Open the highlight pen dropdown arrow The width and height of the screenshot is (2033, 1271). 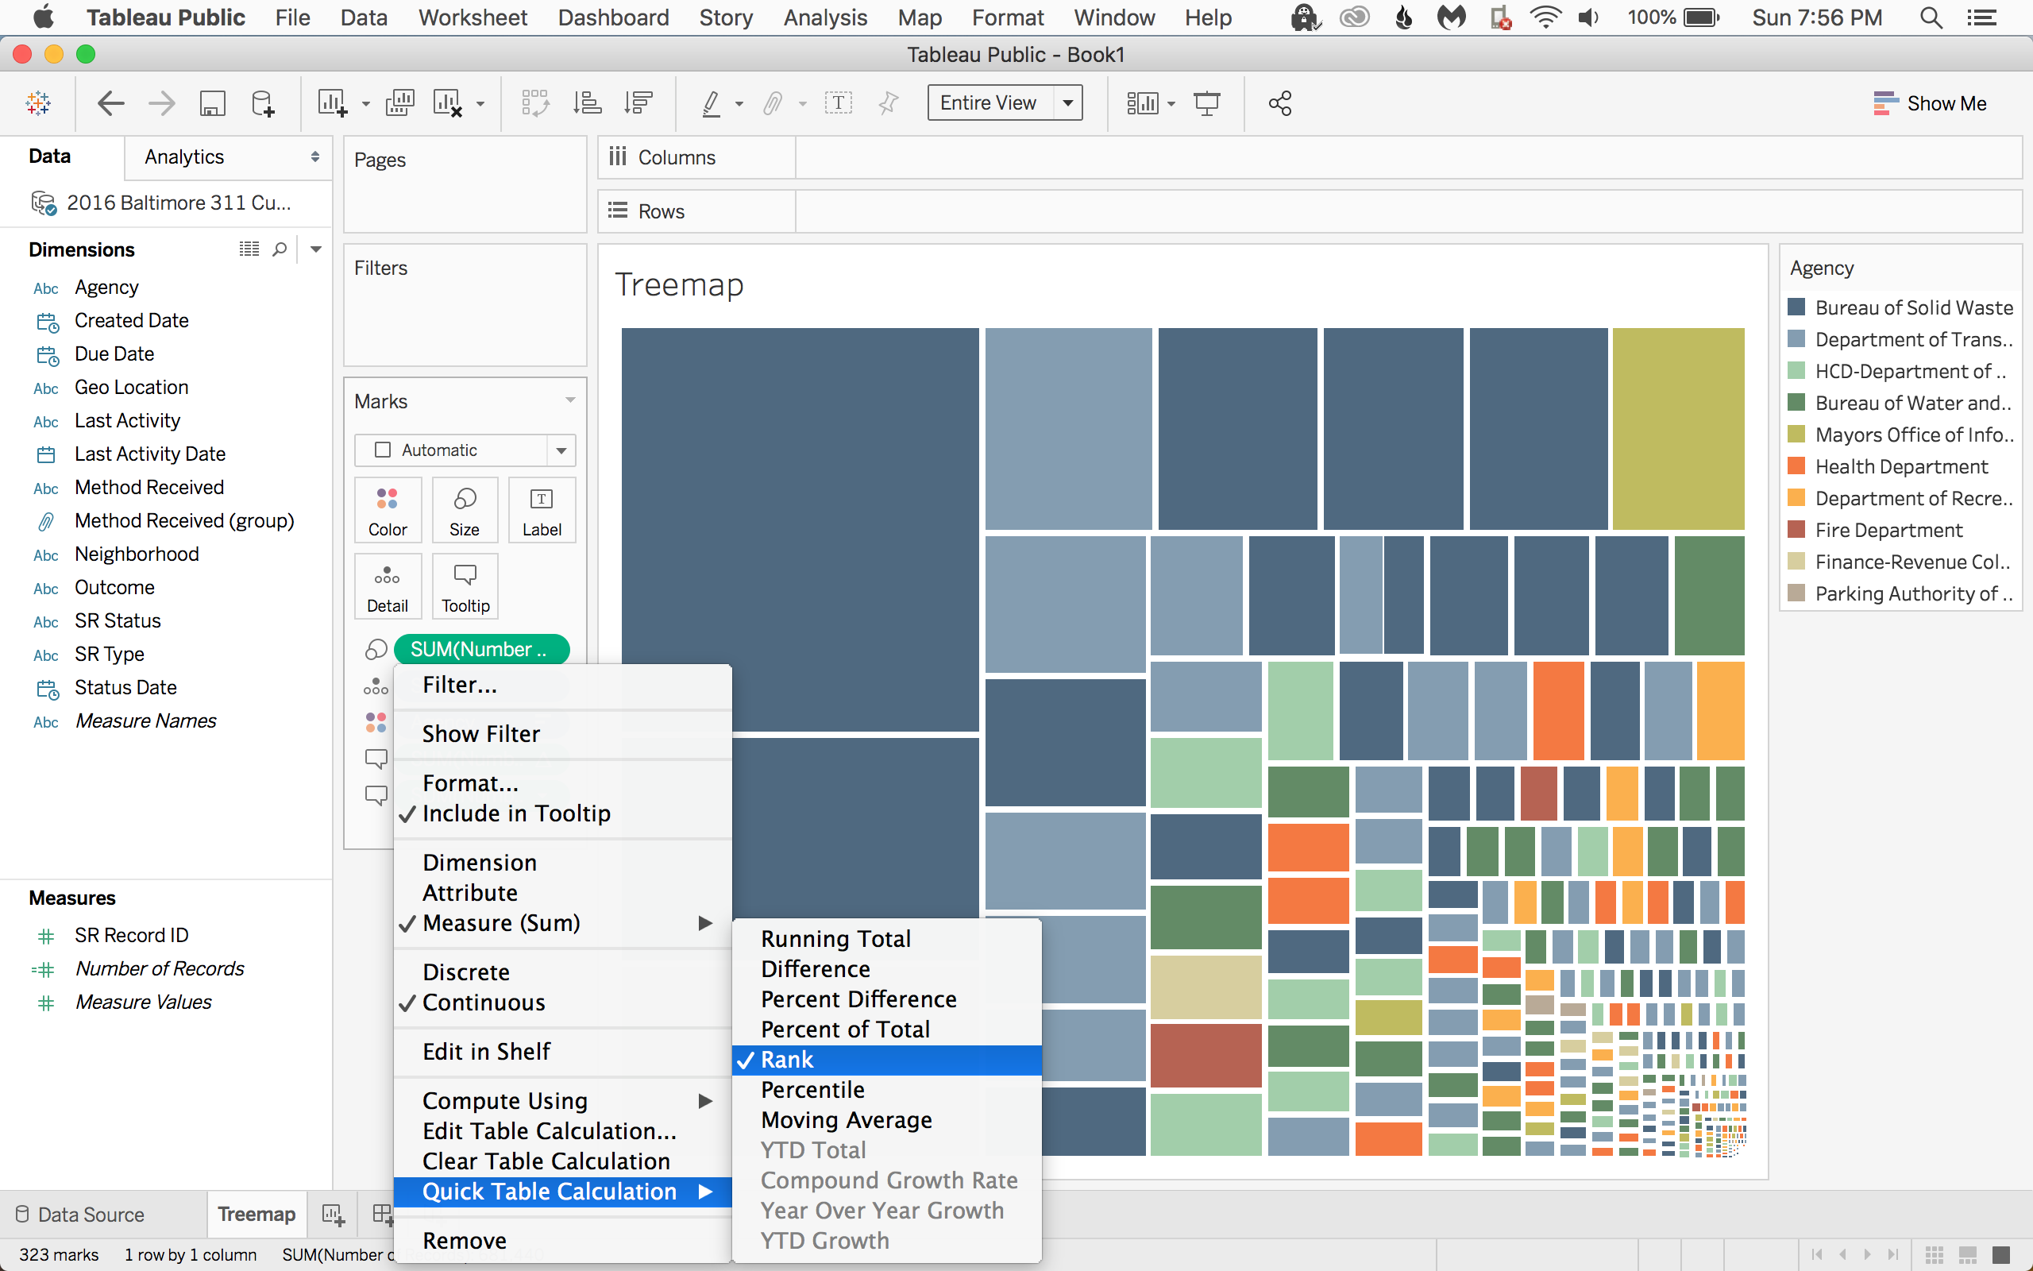(x=739, y=104)
